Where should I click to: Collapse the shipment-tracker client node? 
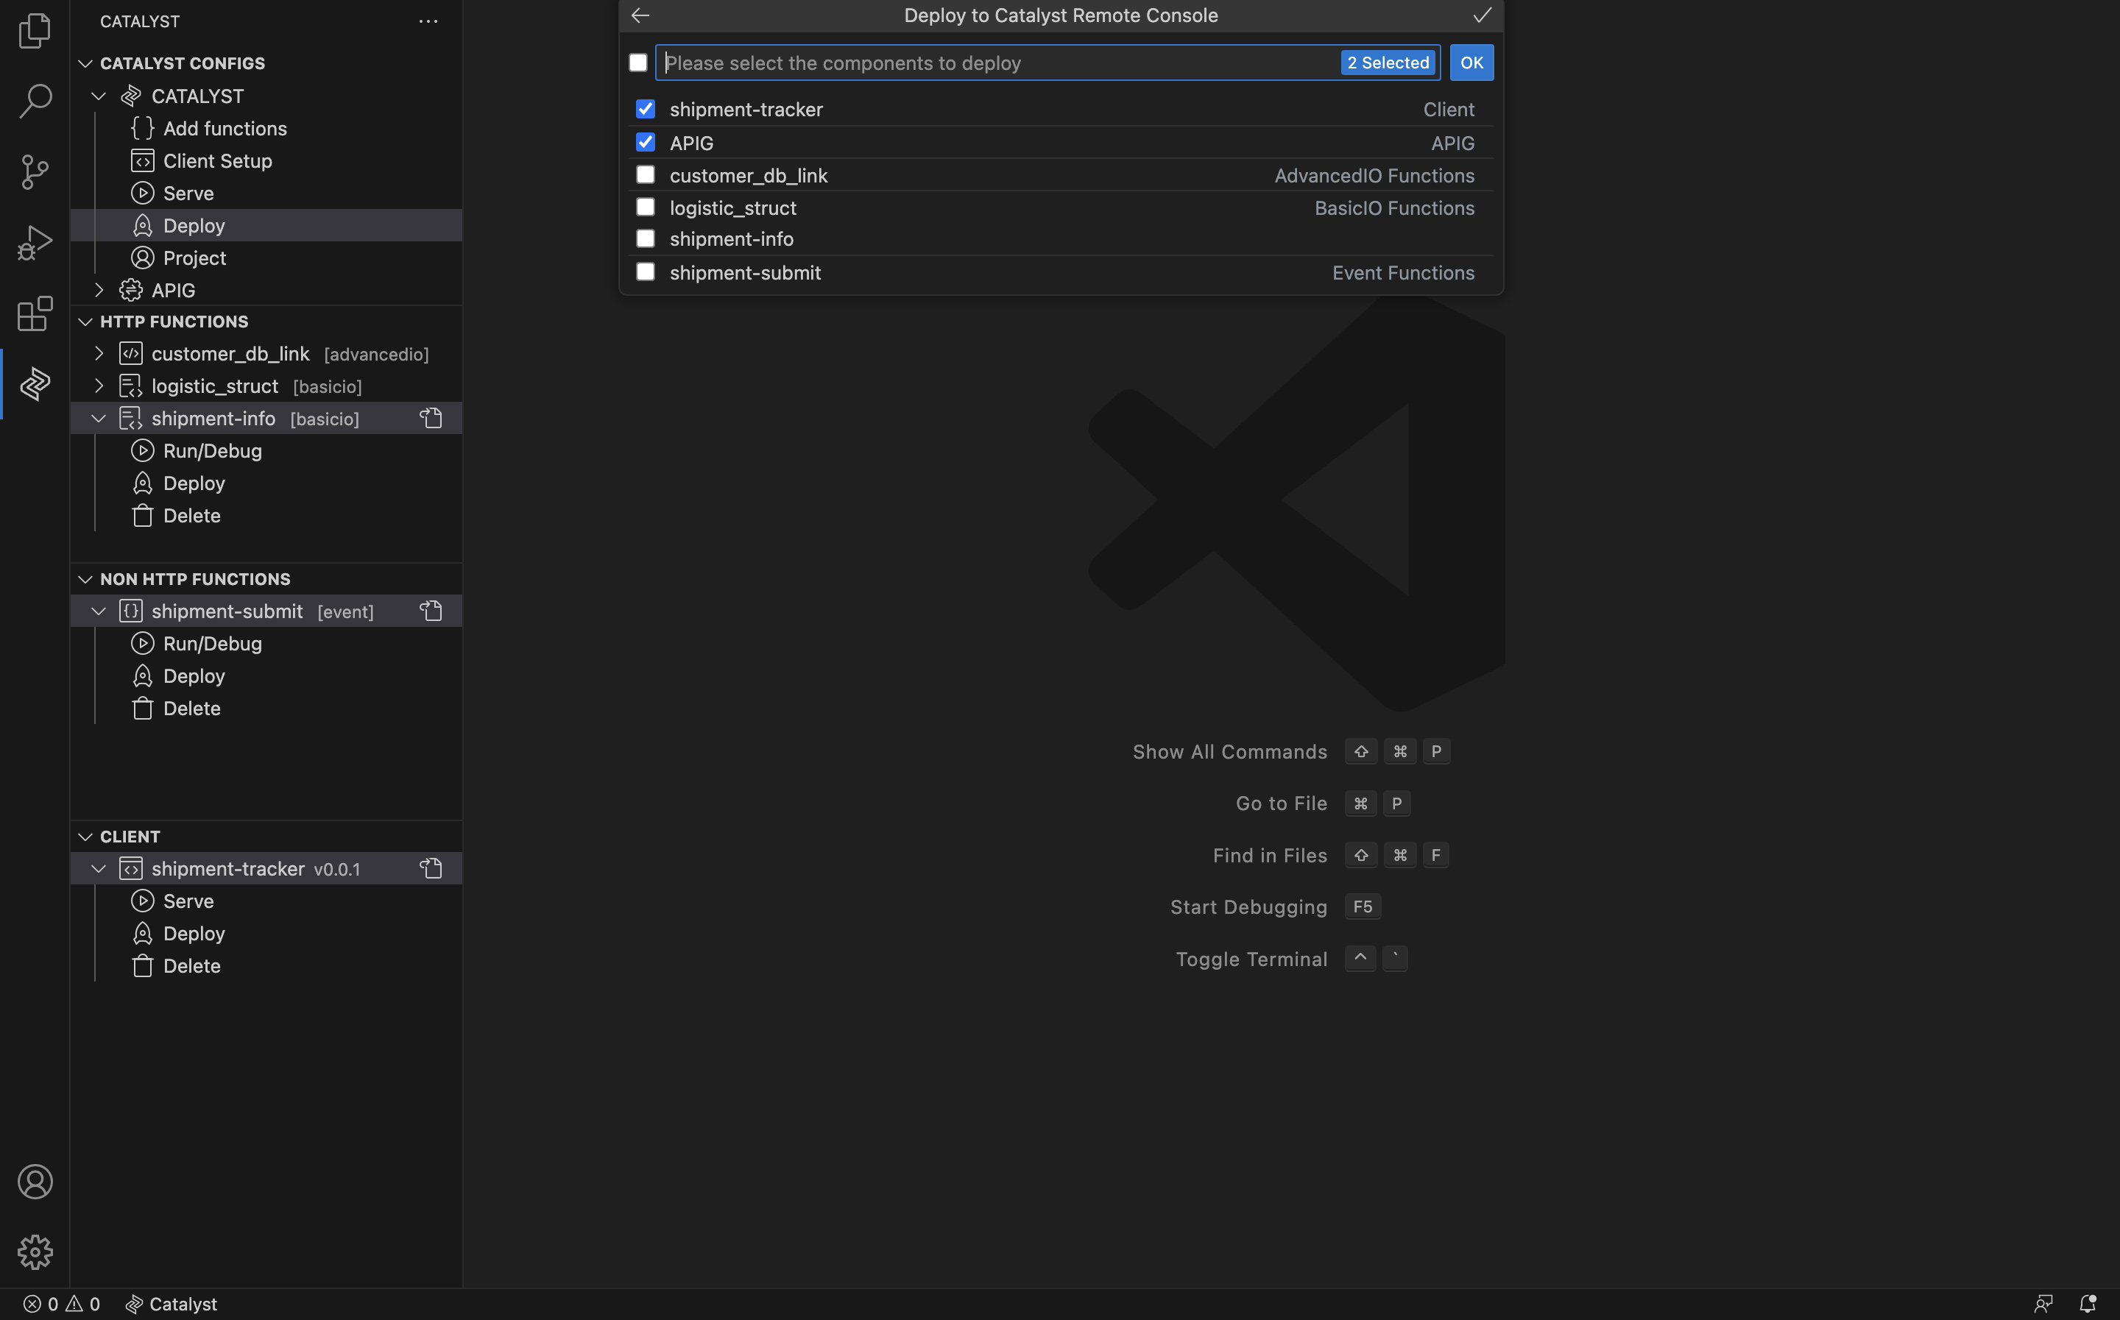point(99,869)
